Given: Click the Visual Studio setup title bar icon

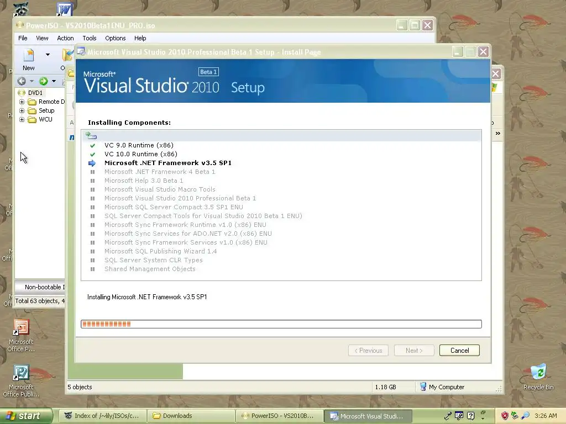Looking at the screenshot, I should tap(81, 52).
